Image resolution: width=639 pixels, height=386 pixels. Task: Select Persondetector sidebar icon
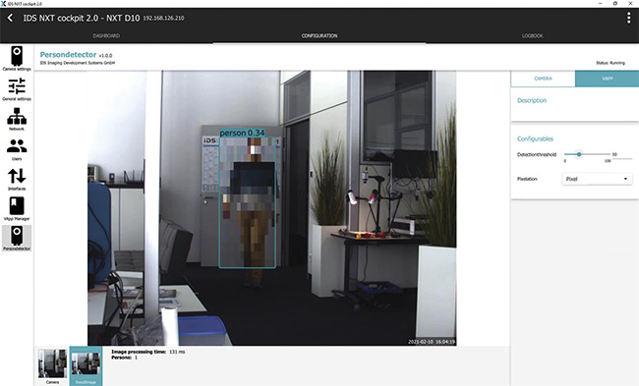tap(17, 239)
